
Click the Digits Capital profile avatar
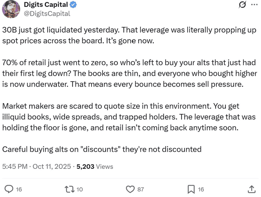[x=11, y=9]
